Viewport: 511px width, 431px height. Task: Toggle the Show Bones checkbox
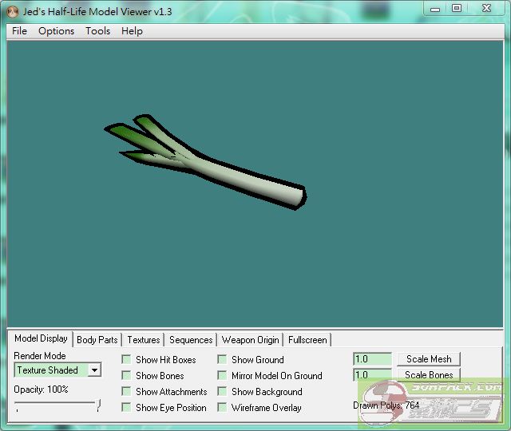[x=126, y=376]
